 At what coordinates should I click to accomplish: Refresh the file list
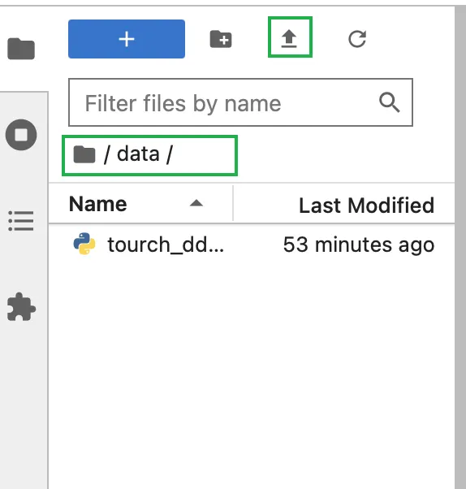tap(357, 39)
